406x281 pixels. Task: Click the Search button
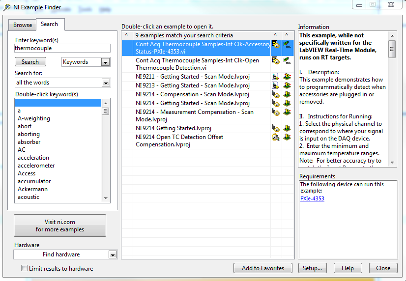pyautogui.click(x=30, y=62)
